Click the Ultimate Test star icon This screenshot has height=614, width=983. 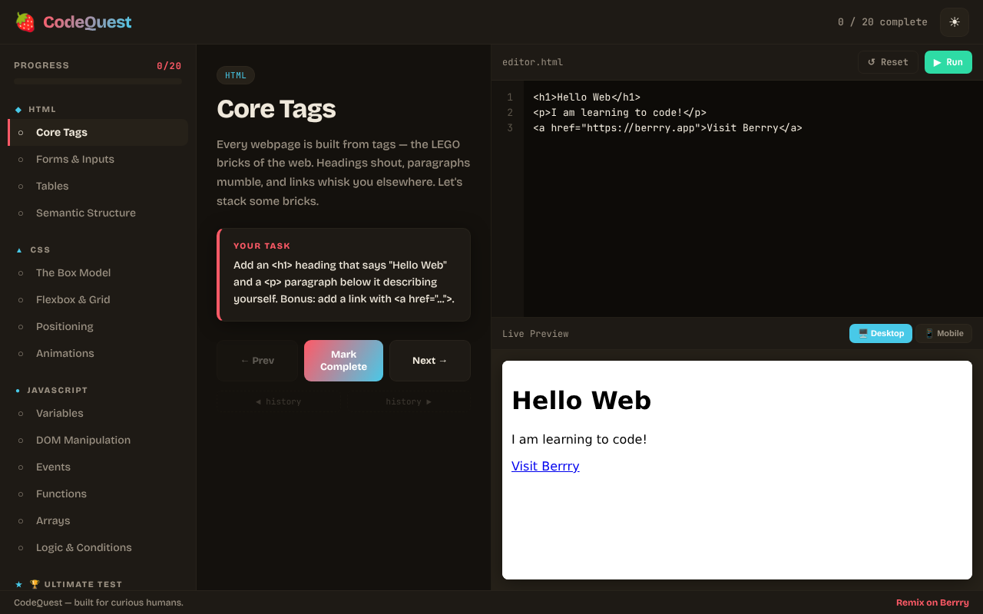[x=19, y=584]
